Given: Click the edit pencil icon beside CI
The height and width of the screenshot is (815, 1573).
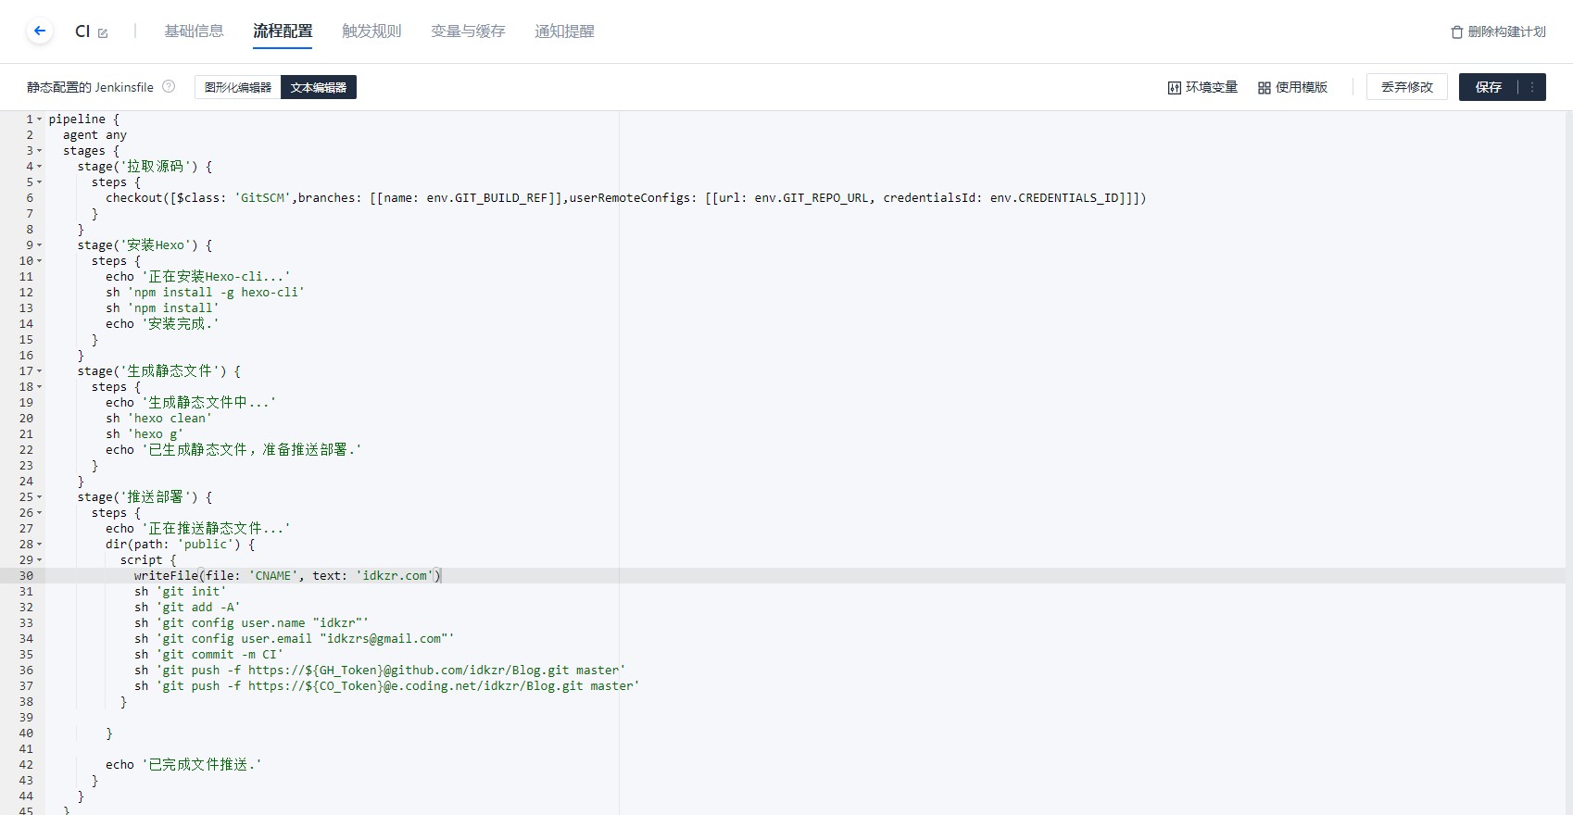Looking at the screenshot, I should click(x=103, y=33).
